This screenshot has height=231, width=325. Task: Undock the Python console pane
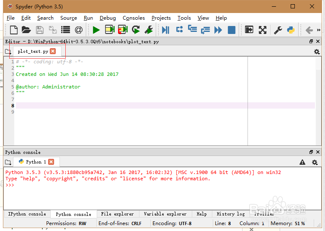coord(311,152)
